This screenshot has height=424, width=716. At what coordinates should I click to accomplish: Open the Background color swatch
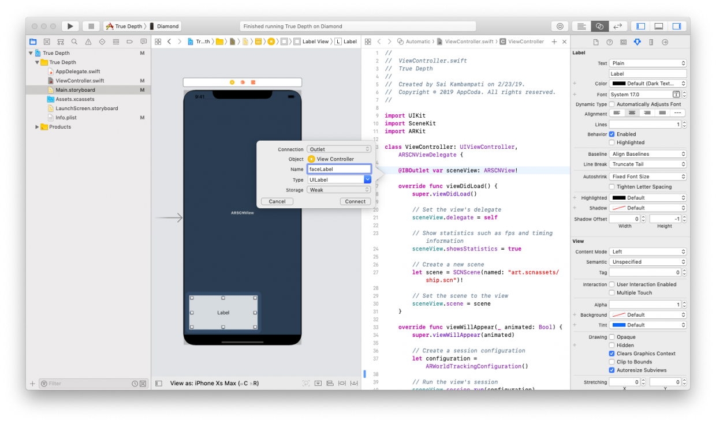point(647,314)
